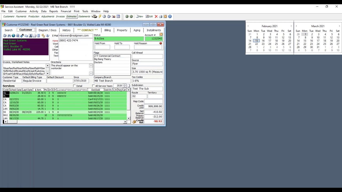Image resolution: width=342 pixels, height=192 pixels.
Task: Check the All Service Years checkbox
Action: click(93, 86)
